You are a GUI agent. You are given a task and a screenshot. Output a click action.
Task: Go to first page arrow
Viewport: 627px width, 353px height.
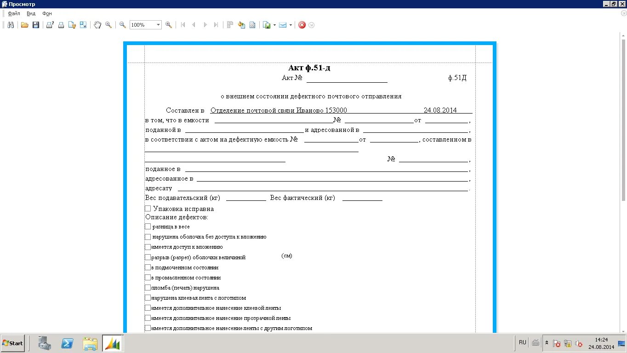click(183, 25)
